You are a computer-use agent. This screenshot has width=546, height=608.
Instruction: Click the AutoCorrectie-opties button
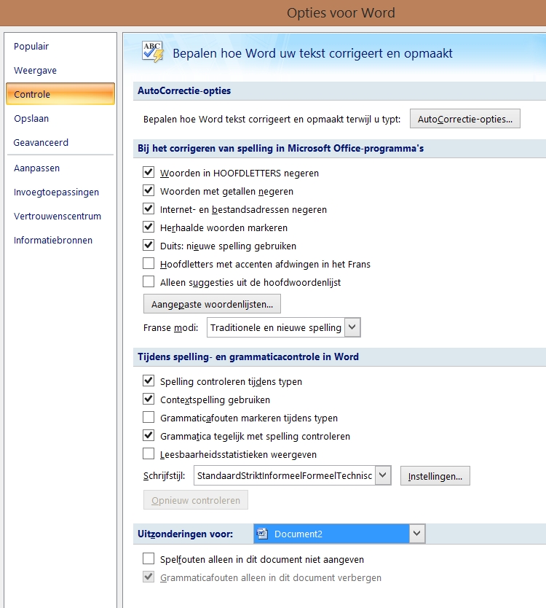[x=465, y=118]
